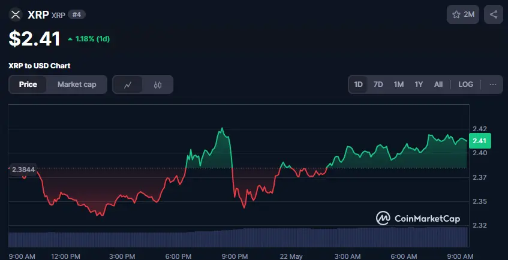Open the share button

494,14
